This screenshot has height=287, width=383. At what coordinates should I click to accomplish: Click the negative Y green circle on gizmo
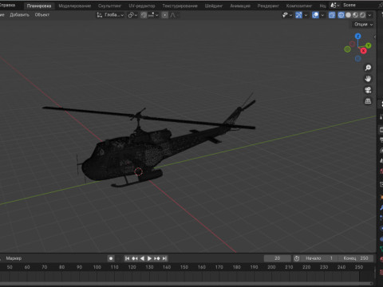click(x=347, y=49)
